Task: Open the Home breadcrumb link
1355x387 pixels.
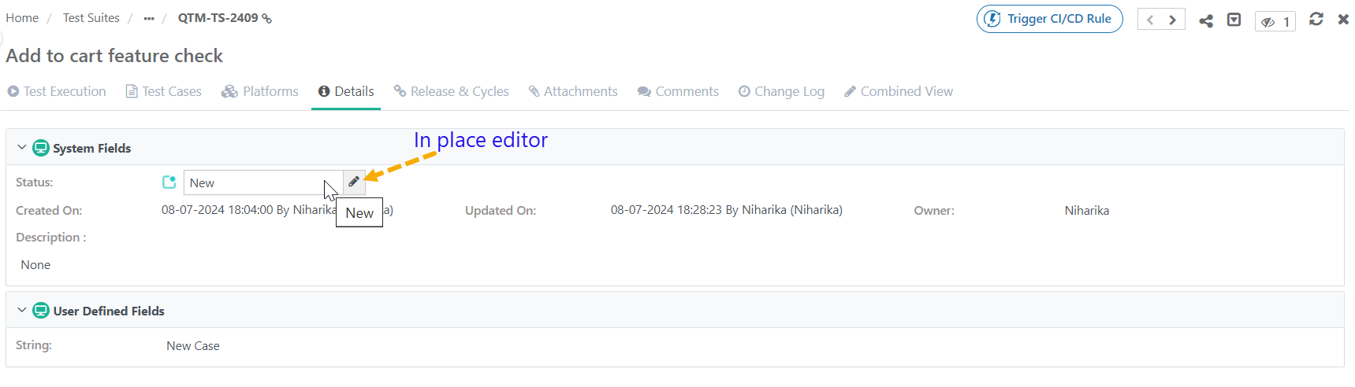Action: (x=22, y=17)
